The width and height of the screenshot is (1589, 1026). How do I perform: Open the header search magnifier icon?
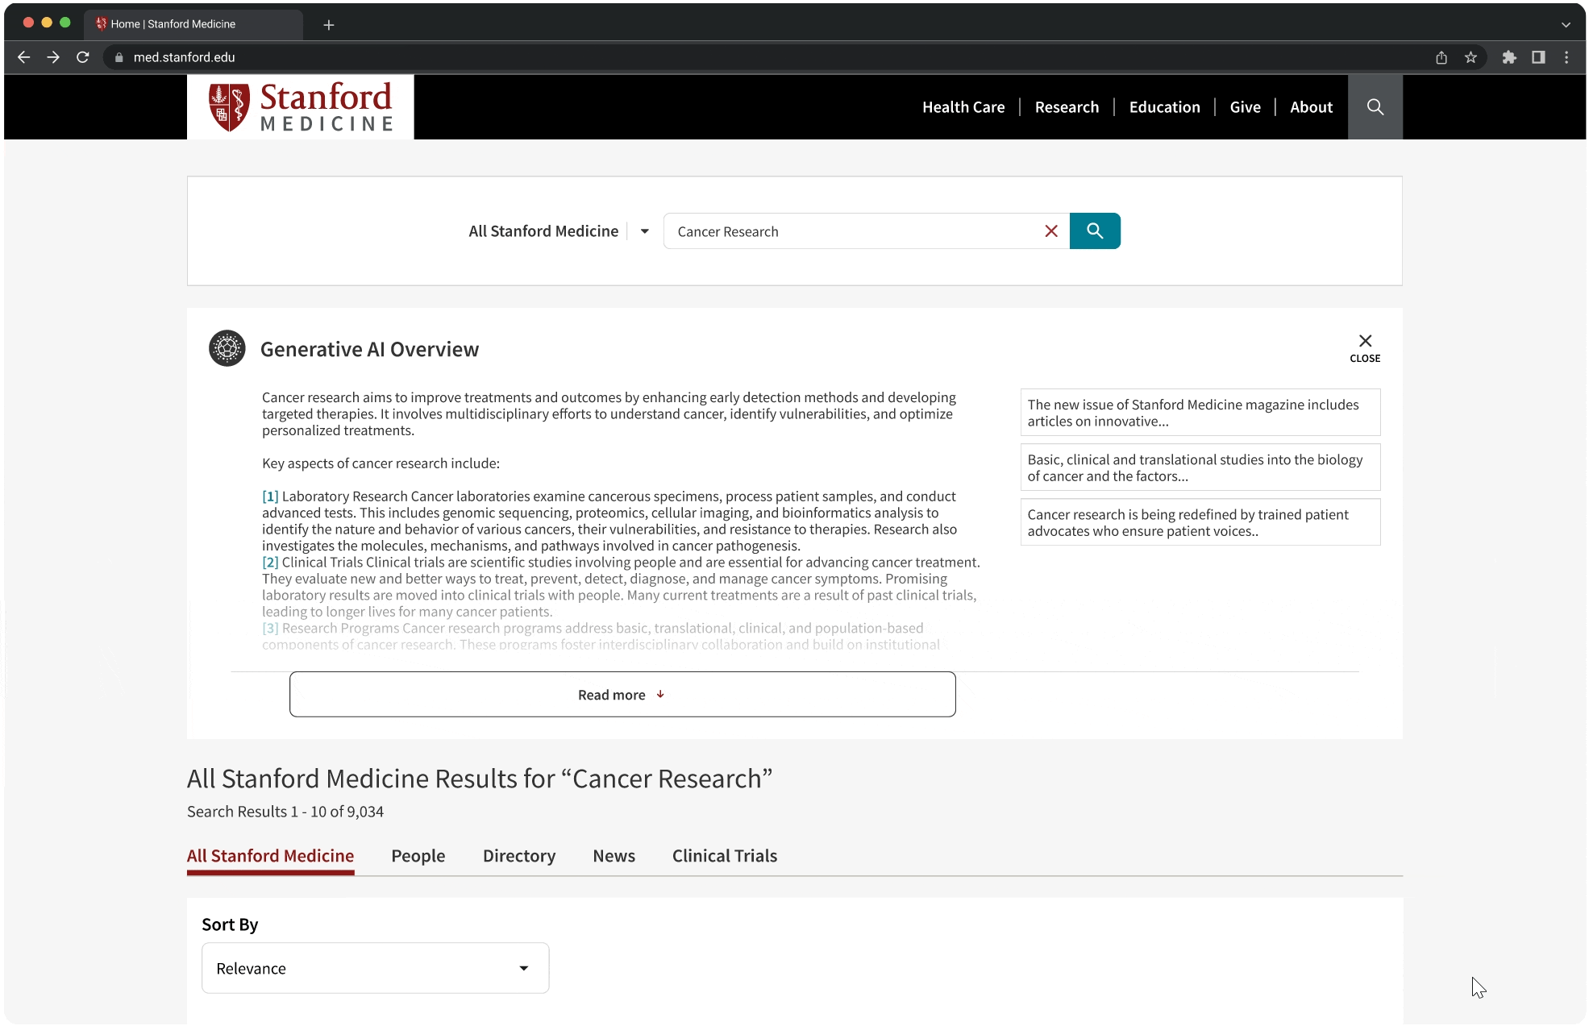pyautogui.click(x=1375, y=107)
